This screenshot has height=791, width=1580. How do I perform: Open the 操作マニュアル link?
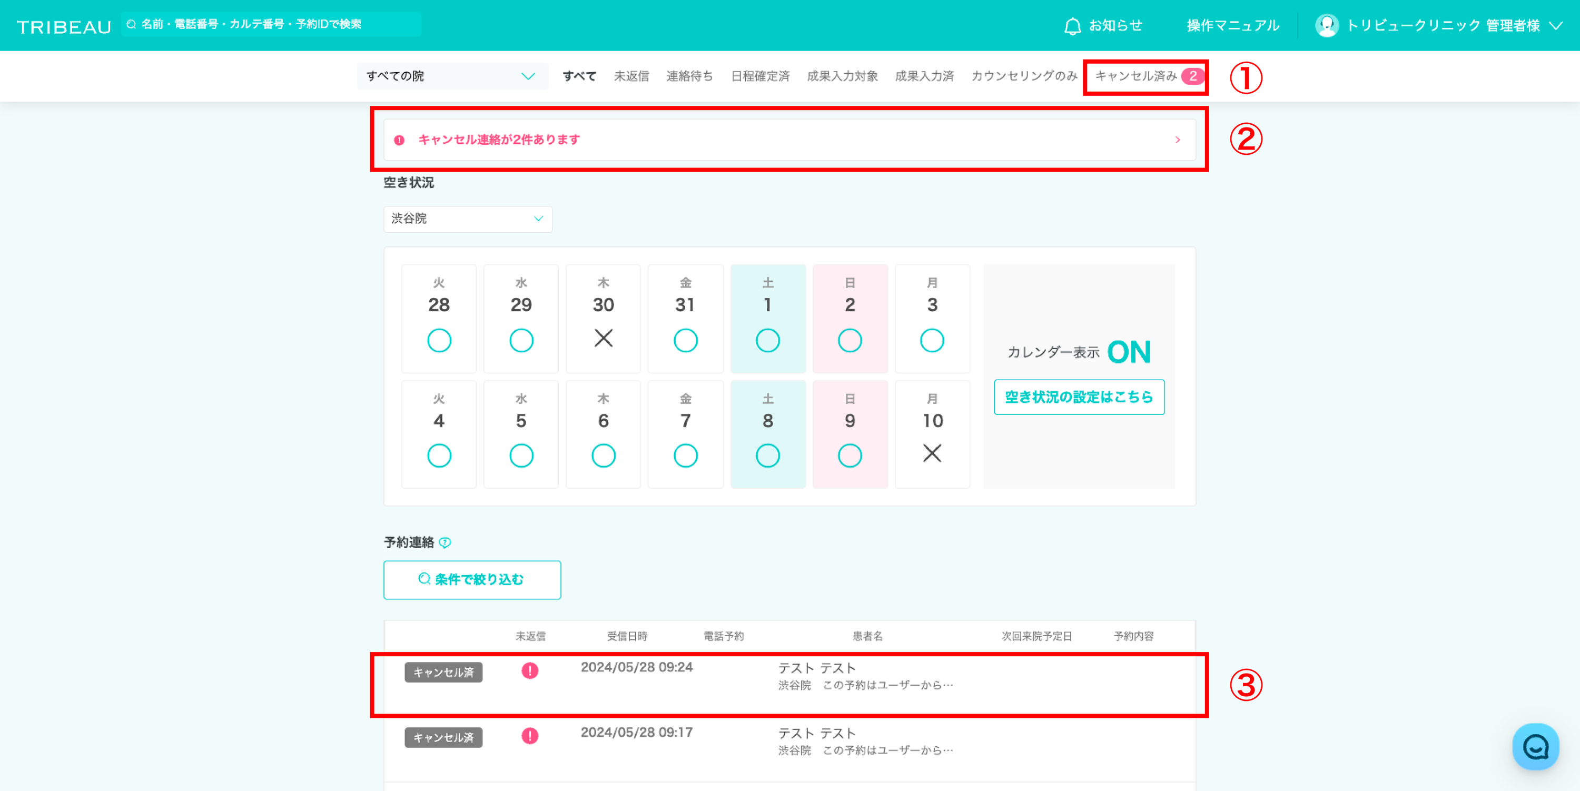coord(1232,26)
